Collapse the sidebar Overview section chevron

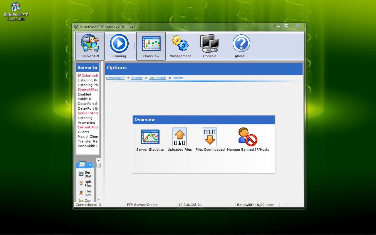[90, 165]
